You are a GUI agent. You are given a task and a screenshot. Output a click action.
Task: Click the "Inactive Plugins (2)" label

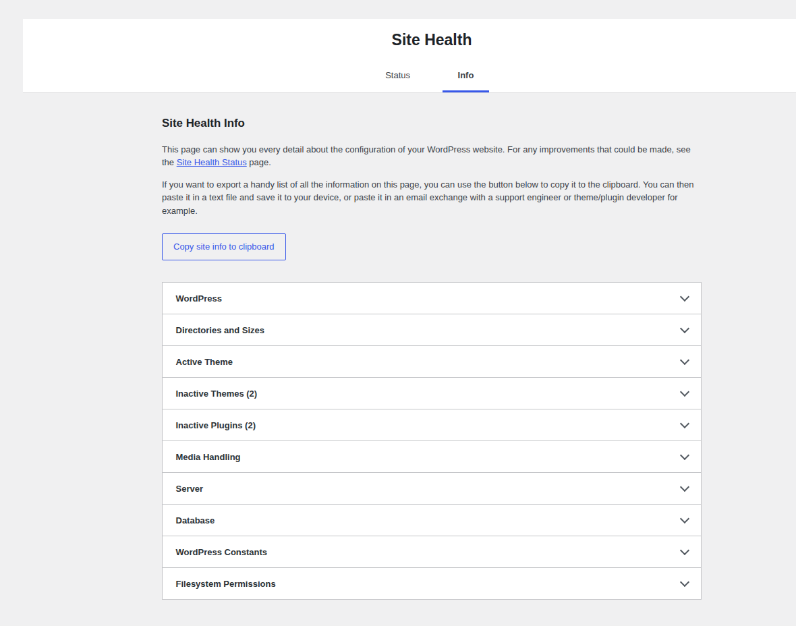[216, 426]
